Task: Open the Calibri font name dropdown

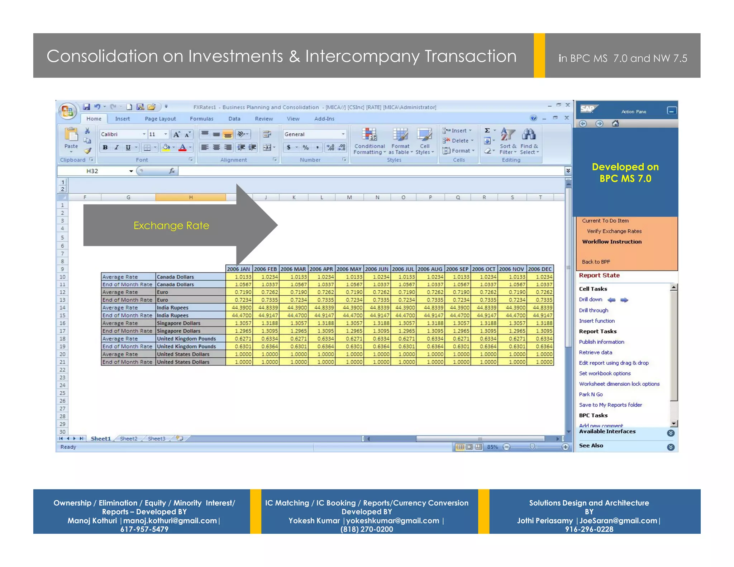Action: [144, 134]
